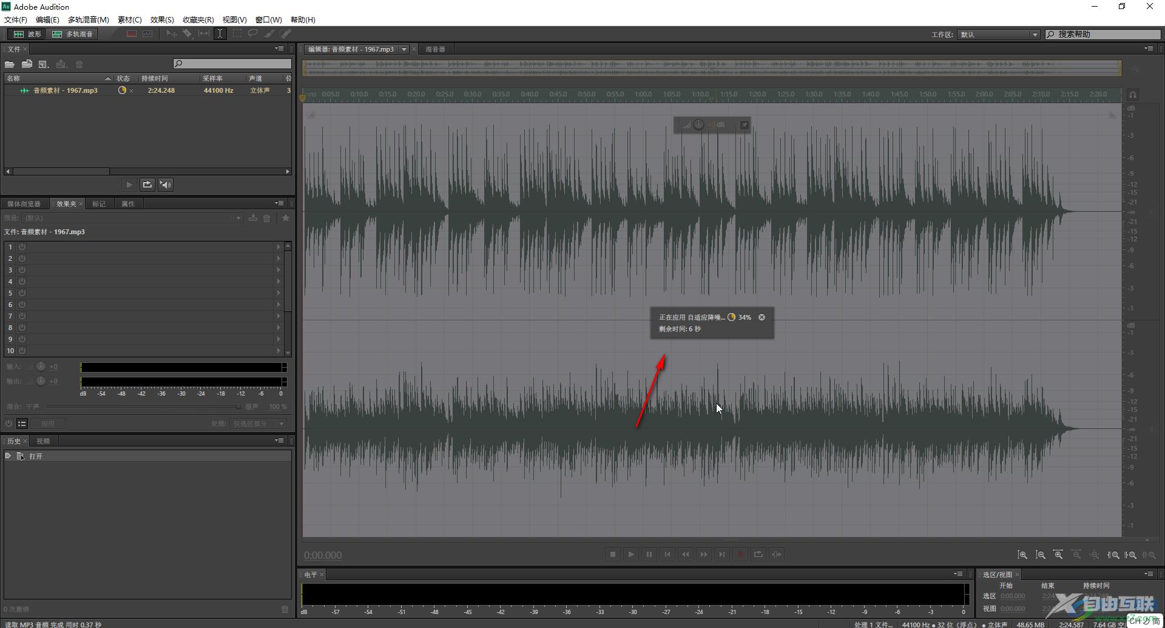1165x628 pixels.
Task: Click Zoom Out Amplitude icon
Action: click(1041, 555)
